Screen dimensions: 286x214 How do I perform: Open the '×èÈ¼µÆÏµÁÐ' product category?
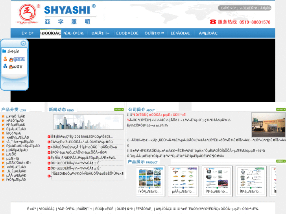point(18,137)
